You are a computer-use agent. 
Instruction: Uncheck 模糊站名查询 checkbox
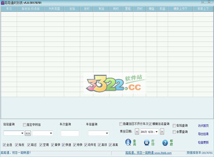point(150,124)
